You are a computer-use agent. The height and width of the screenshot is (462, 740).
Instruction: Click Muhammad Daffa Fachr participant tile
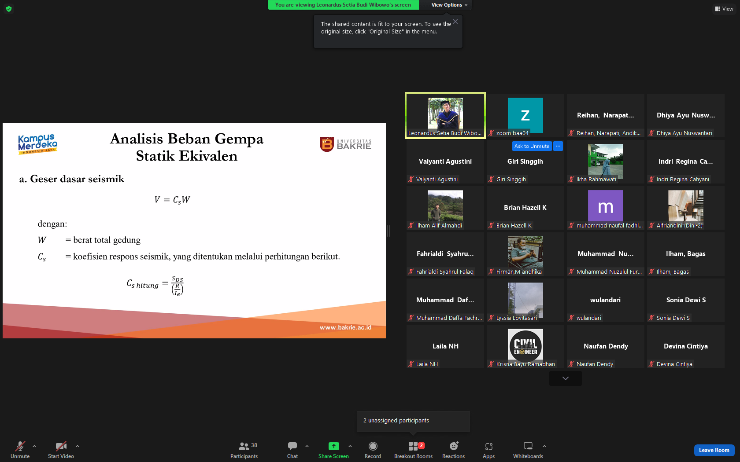(x=445, y=300)
